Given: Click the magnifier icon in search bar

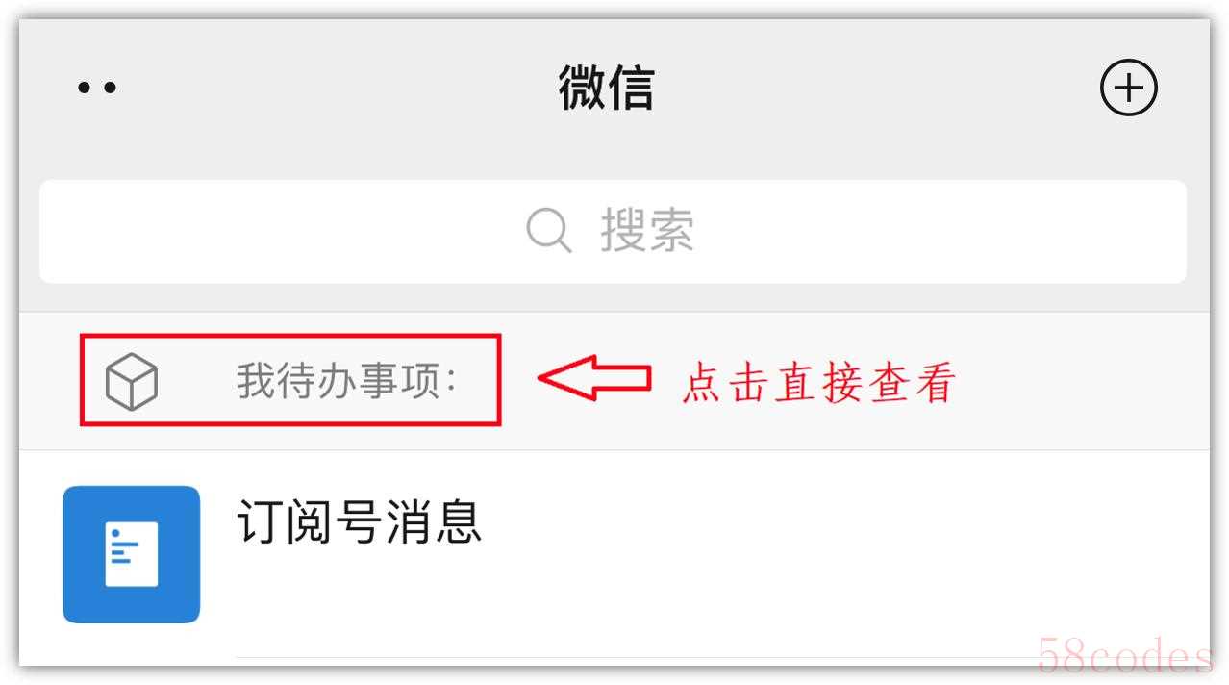Looking at the screenshot, I should [x=549, y=231].
